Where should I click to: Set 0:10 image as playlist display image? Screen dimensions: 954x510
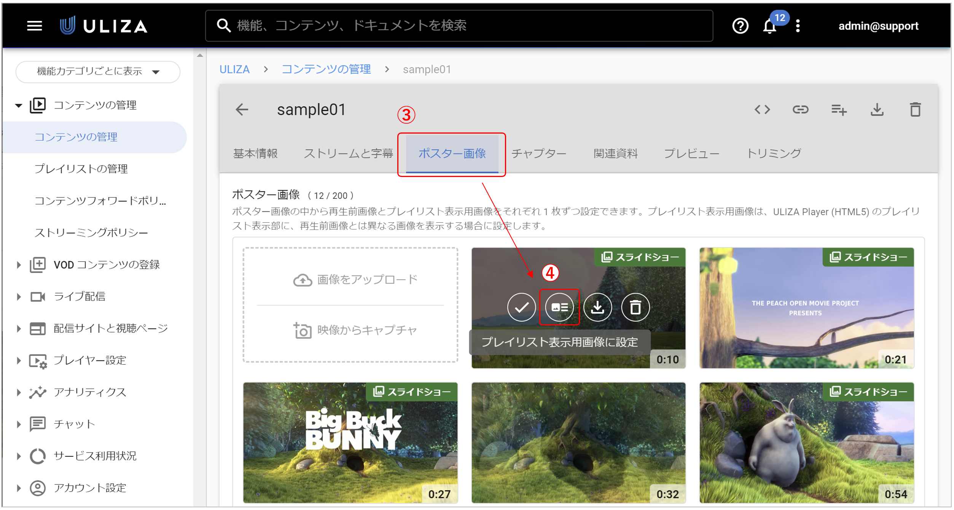559,307
